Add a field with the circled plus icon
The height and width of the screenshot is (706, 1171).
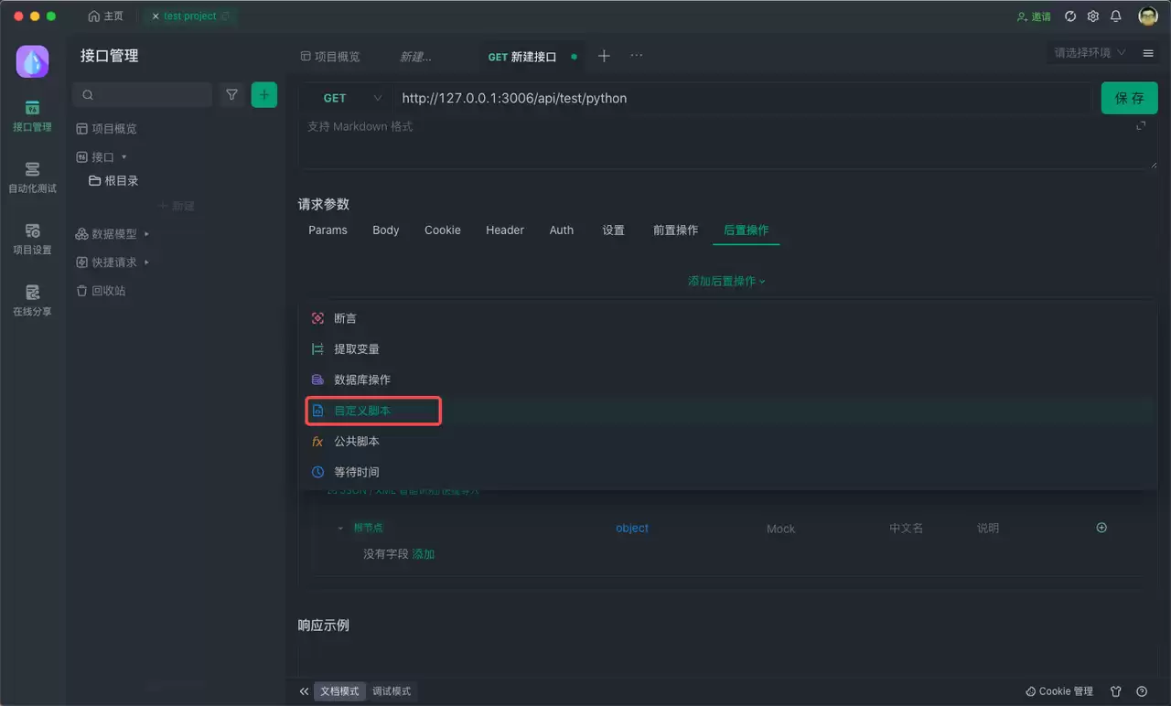(x=1101, y=528)
